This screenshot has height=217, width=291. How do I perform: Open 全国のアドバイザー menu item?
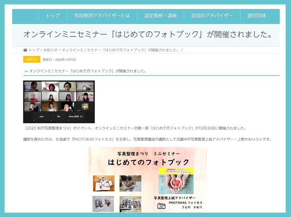pos(212,16)
